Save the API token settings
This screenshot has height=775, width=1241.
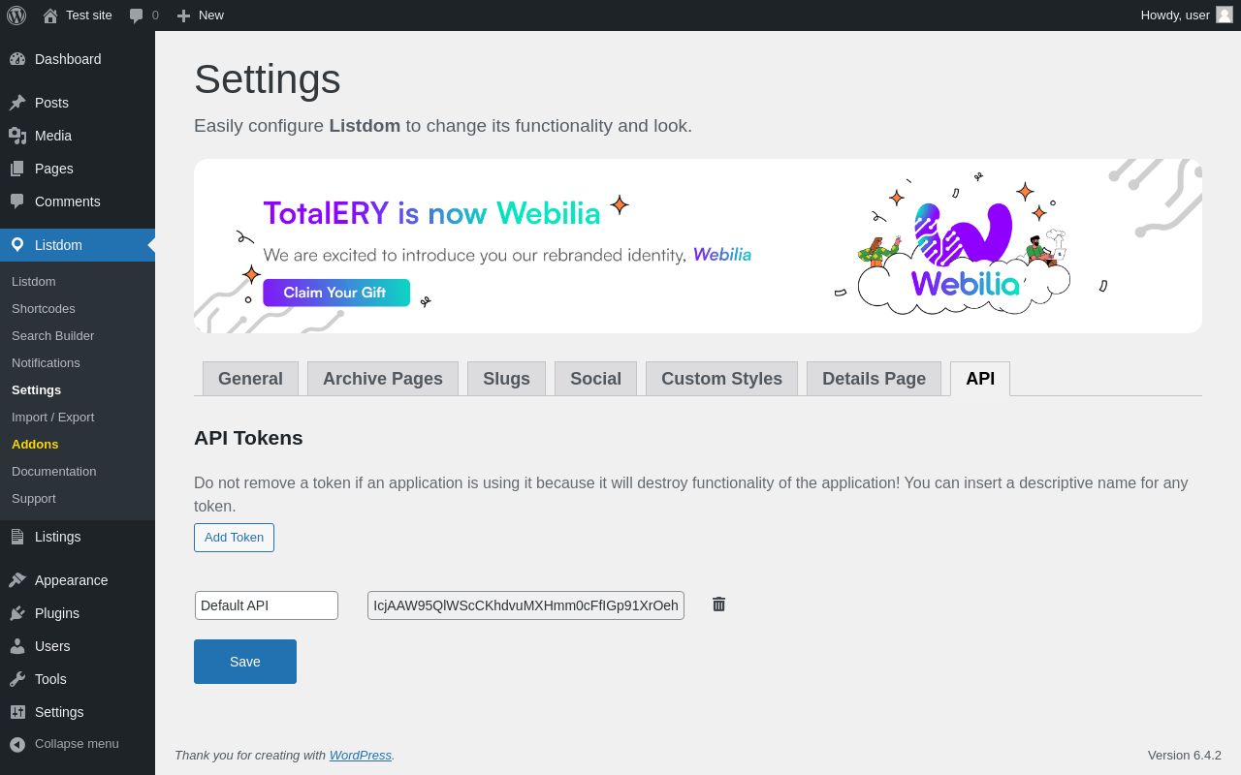coord(245,662)
